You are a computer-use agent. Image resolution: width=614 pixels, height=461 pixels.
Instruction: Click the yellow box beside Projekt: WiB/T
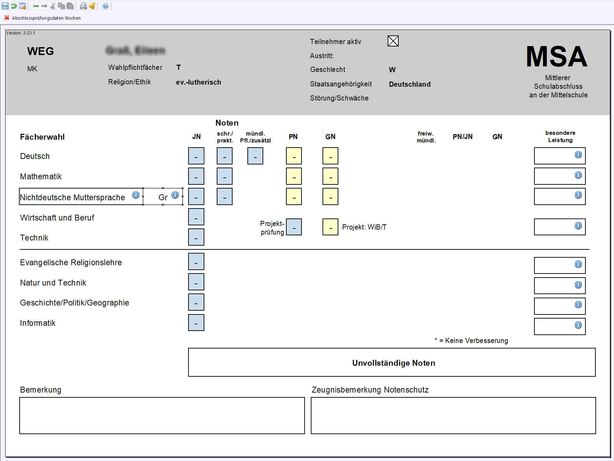[x=330, y=227]
